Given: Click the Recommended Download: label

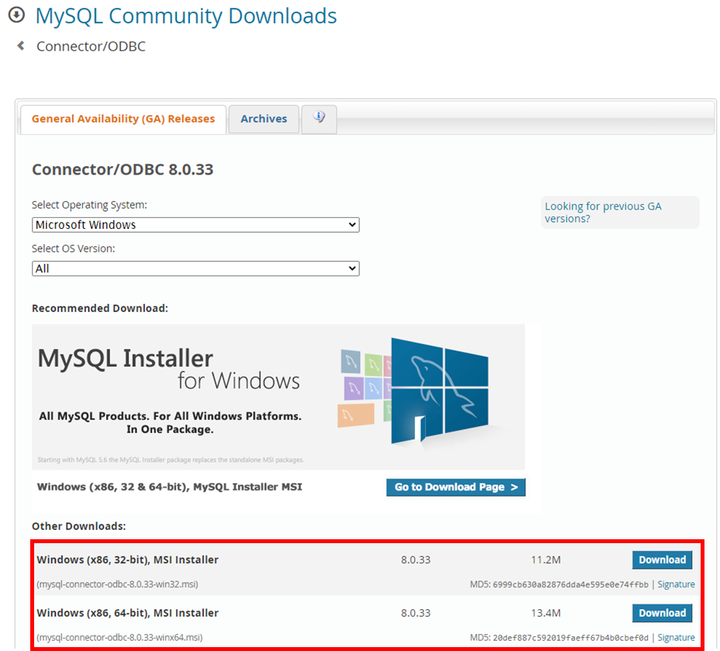Looking at the screenshot, I should click(x=99, y=309).
